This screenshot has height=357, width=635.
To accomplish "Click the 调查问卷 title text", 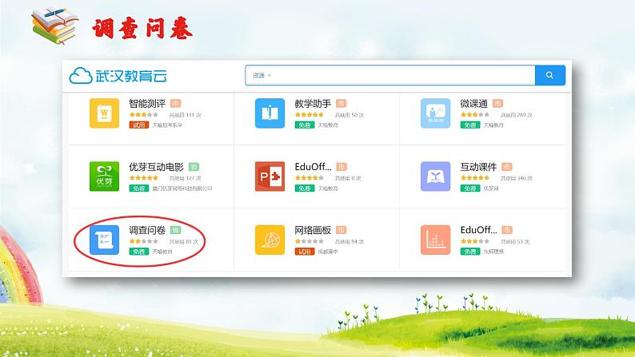I will 147,231.
